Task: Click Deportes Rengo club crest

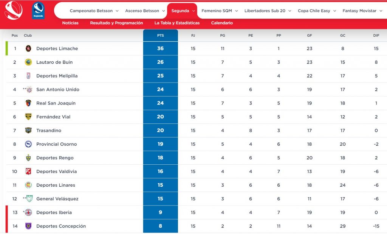Action: coord(28,158)
